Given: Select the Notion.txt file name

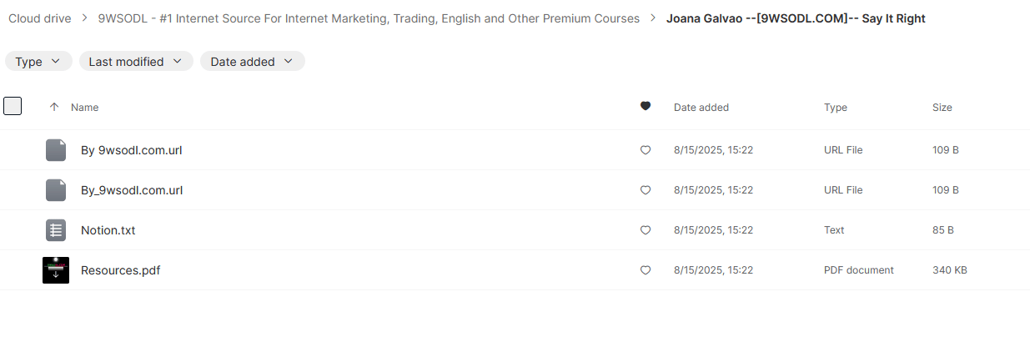Looking at the screenshot, I should coord(108,230).
